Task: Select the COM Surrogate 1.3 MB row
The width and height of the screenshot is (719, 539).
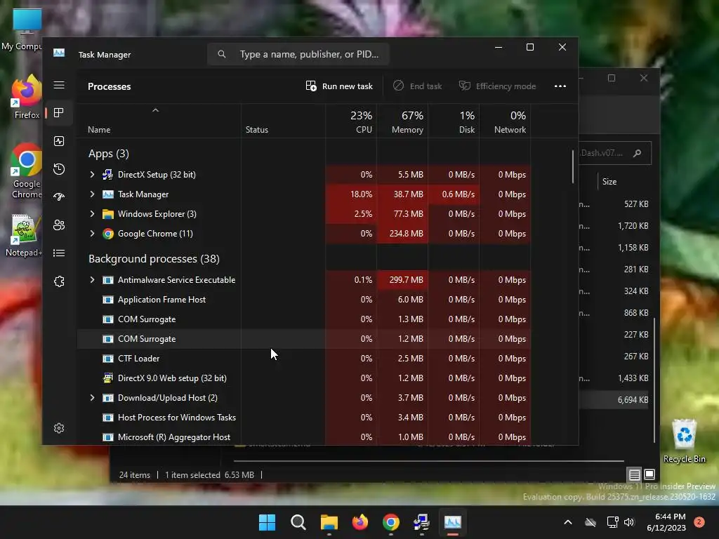Action: (304, 319)
